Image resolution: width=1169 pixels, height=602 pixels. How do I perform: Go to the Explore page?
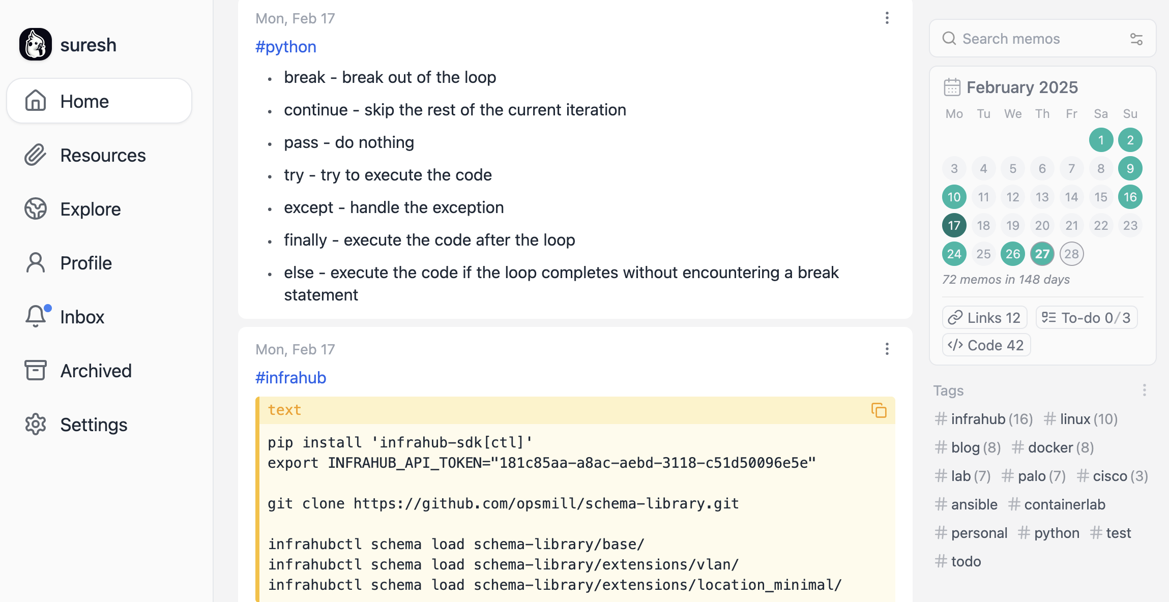(90, 209)
